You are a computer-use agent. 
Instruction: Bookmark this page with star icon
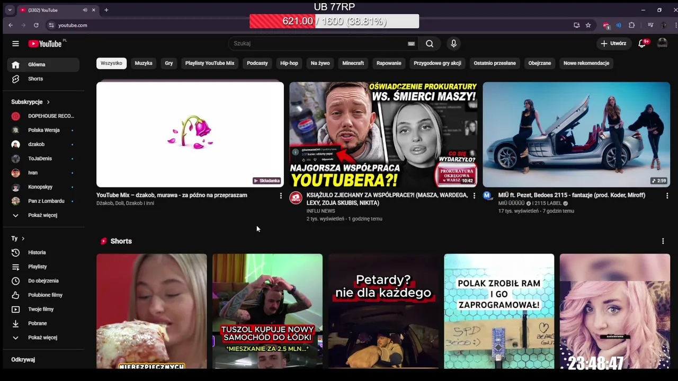click(x=588, y=25)
